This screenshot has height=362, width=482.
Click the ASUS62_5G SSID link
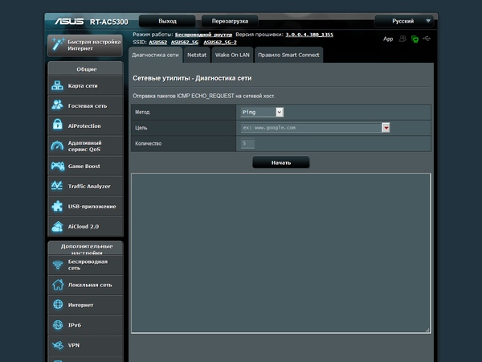click(185, 42)
